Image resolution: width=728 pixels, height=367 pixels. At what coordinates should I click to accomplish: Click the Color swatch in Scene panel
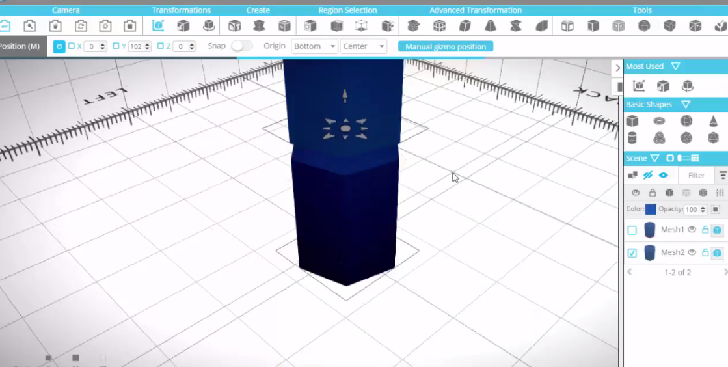[651, 210]
